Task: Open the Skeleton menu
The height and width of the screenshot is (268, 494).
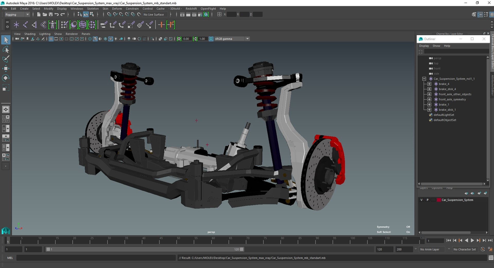Action: pos(93,9)
